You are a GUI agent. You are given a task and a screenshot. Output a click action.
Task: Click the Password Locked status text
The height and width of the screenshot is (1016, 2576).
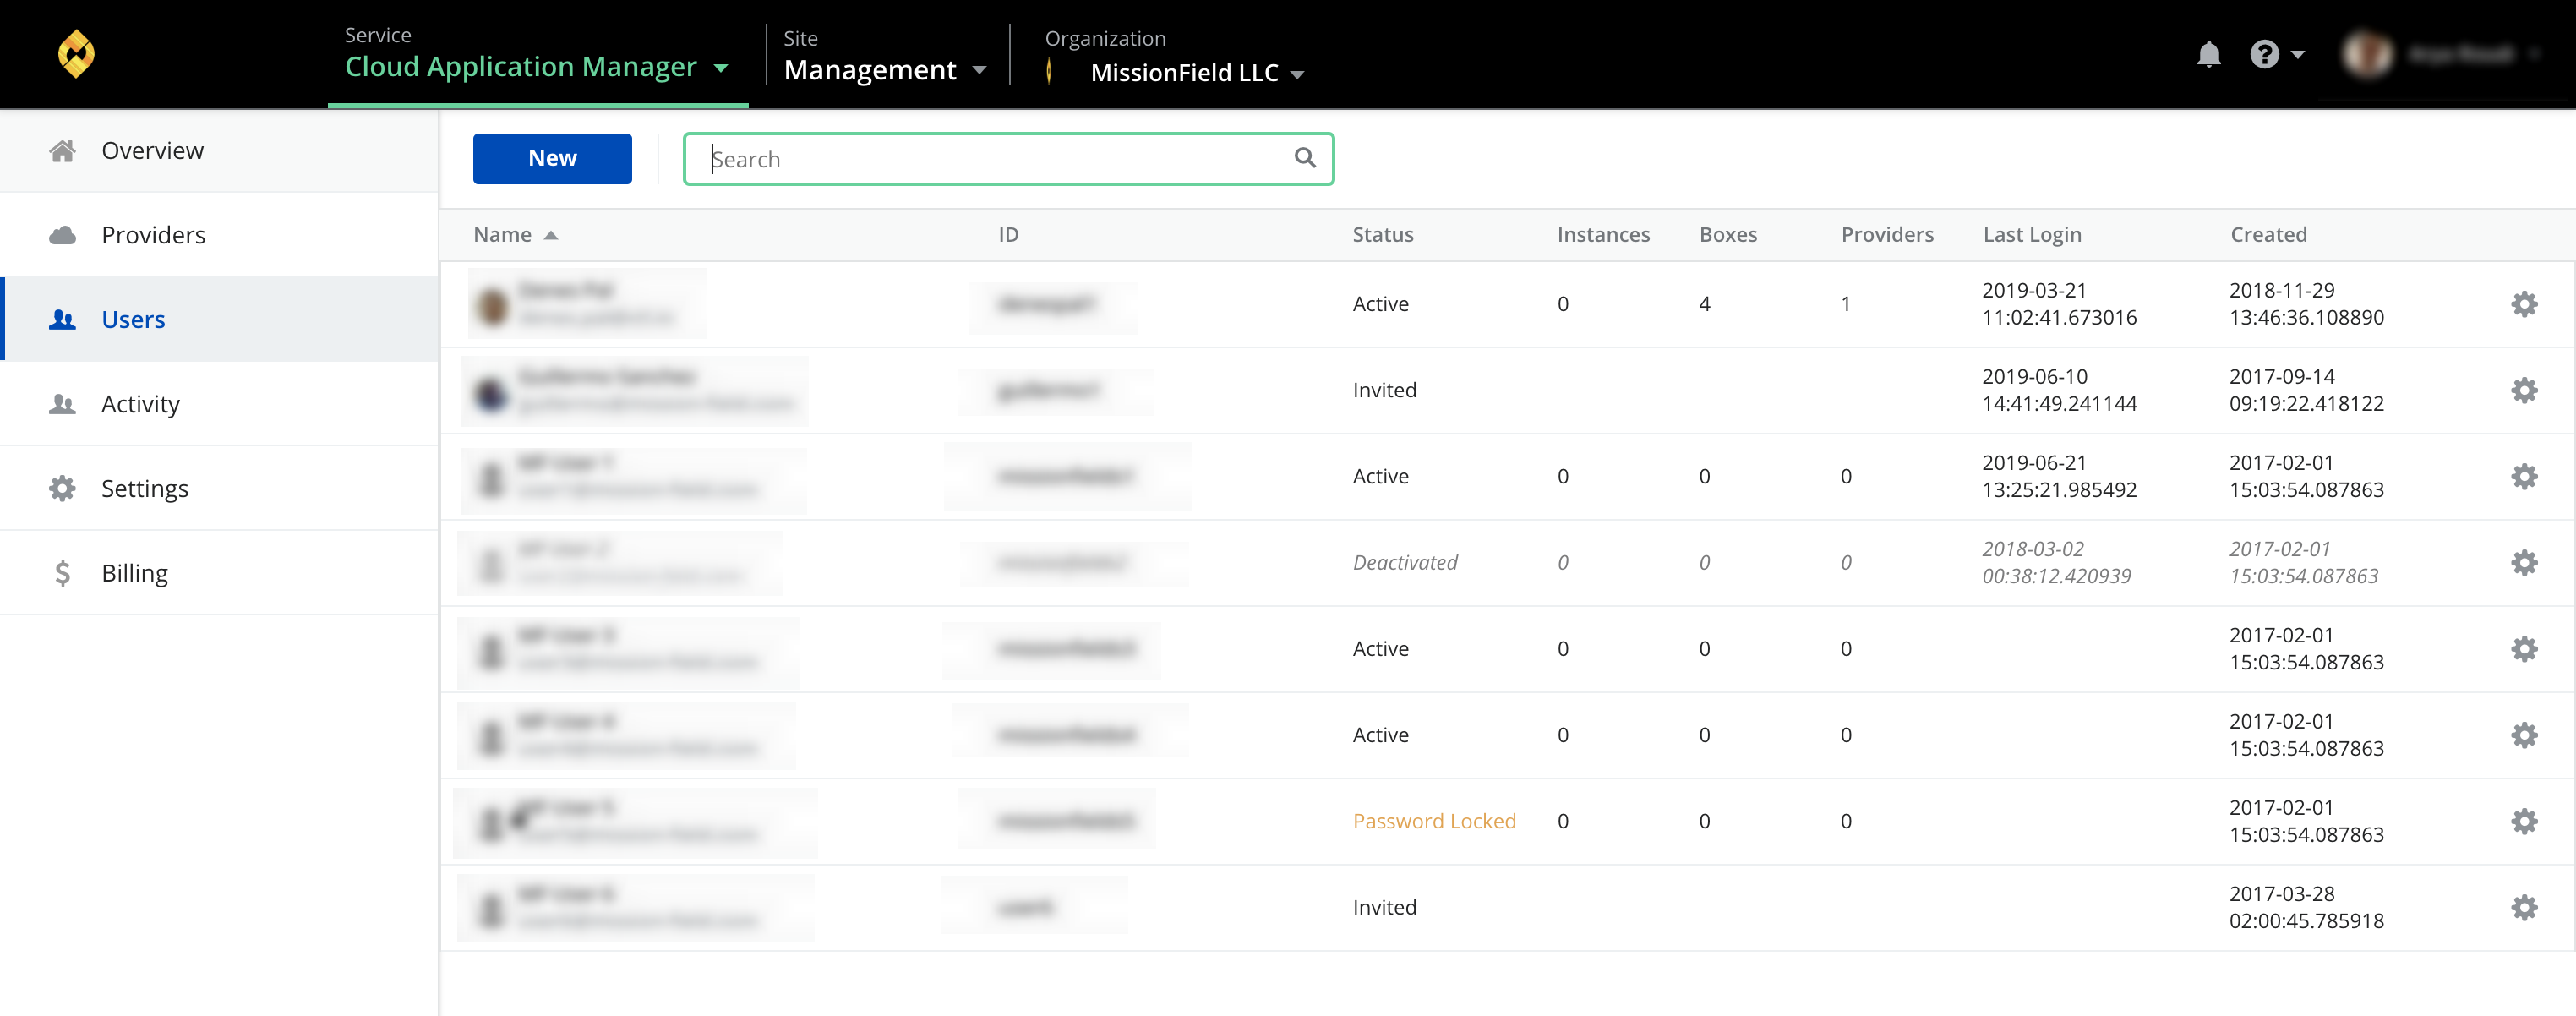click(1434, 821)
